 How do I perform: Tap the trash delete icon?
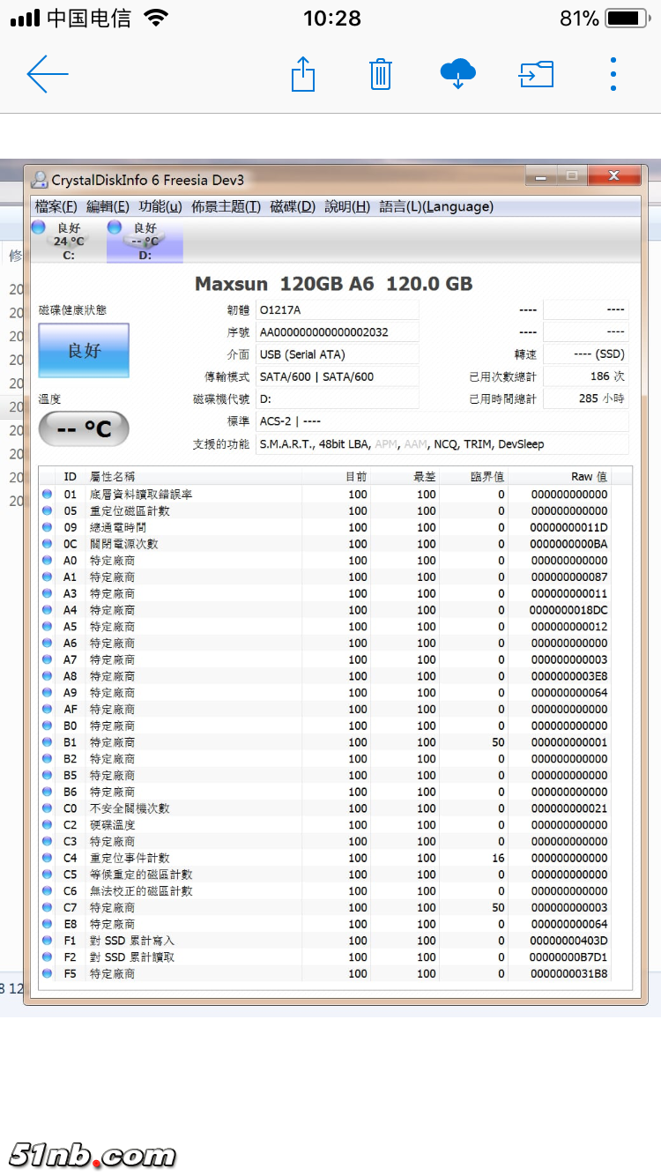pos(380,74)
